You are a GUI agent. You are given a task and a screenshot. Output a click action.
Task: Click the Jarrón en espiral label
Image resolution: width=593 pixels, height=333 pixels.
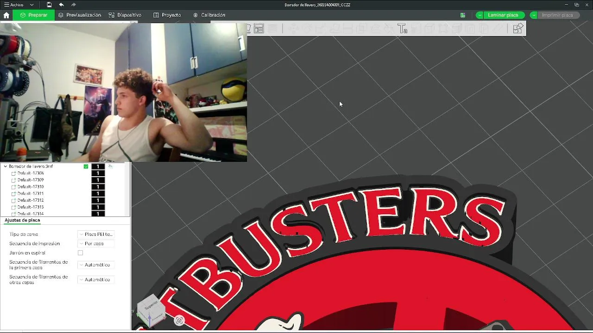click(x=27, y=253)
